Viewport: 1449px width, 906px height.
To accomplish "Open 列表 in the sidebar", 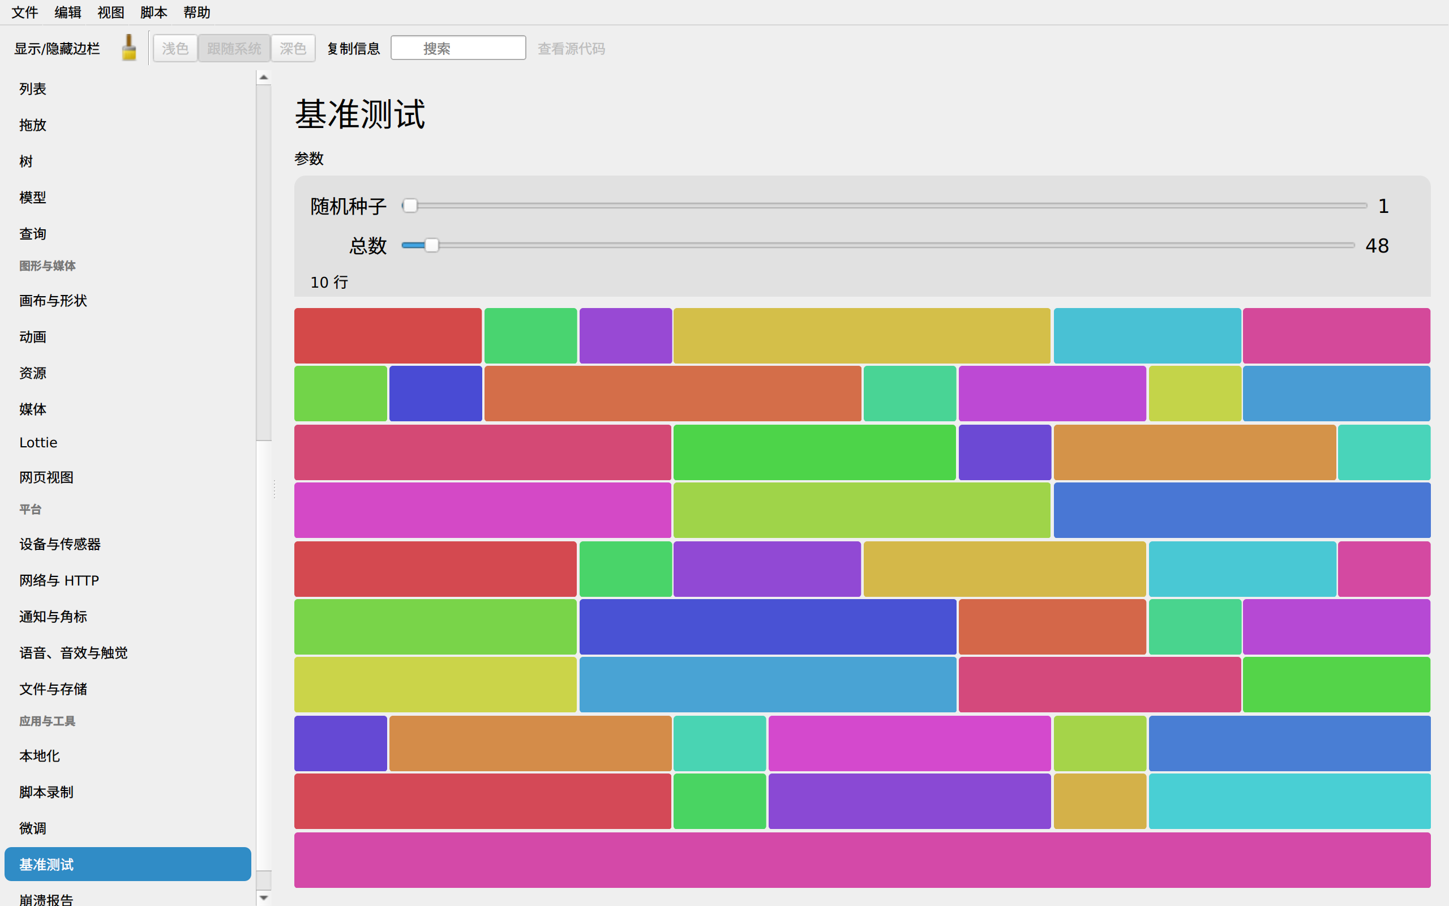I will tap(127, 89).
